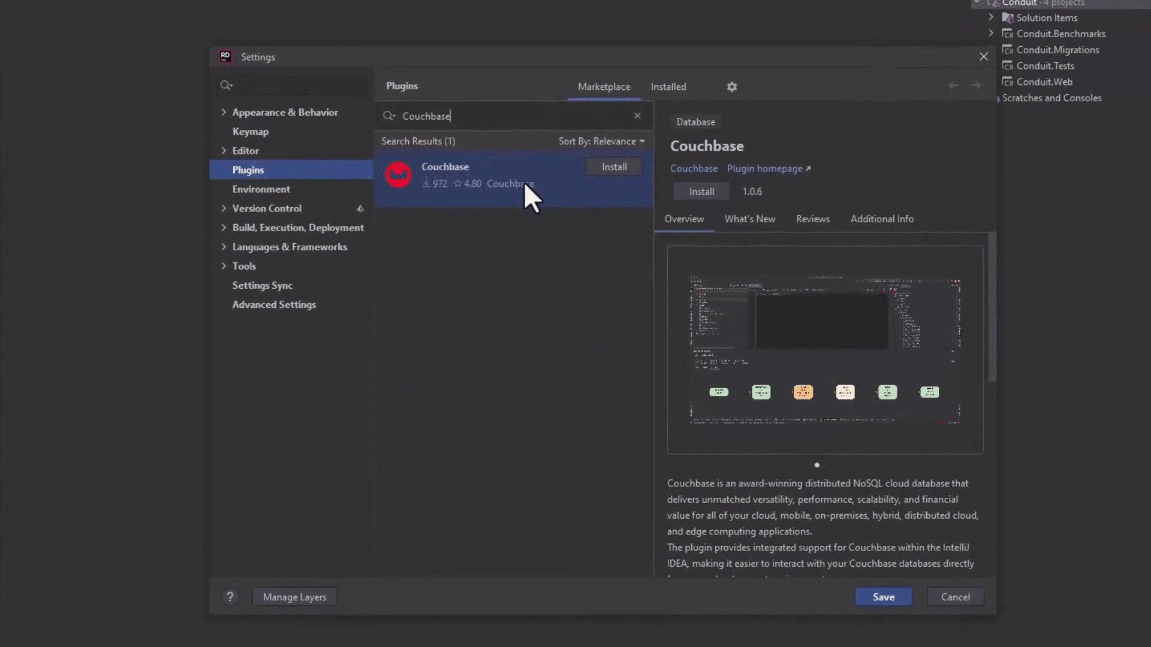Click the back navigation arrow

point(953,86)
